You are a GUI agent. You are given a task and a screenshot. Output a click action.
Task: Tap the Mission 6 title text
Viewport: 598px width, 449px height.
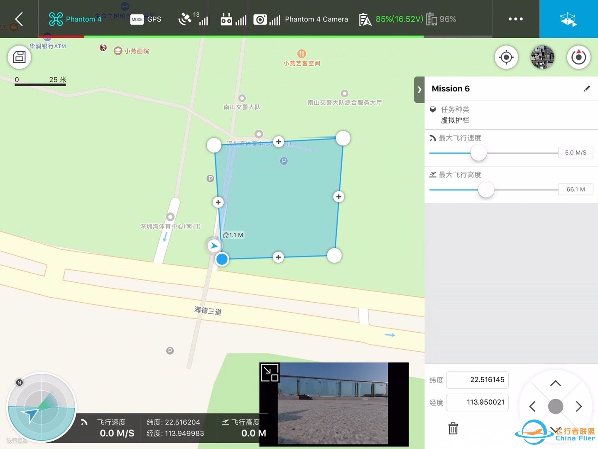(451, 89)
